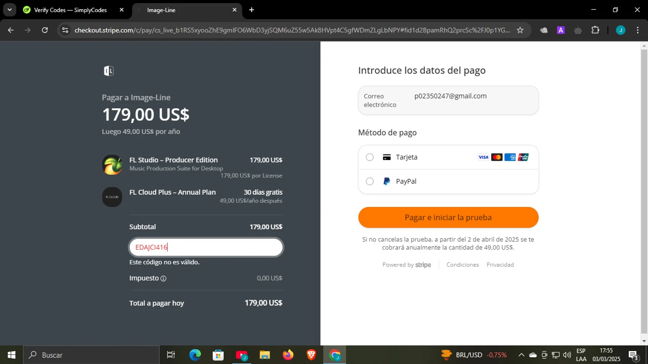Viewport: 648px width, 364px height.
Task: Click the FL Studio – Producer Edition title
Action: tap(173, 160)
